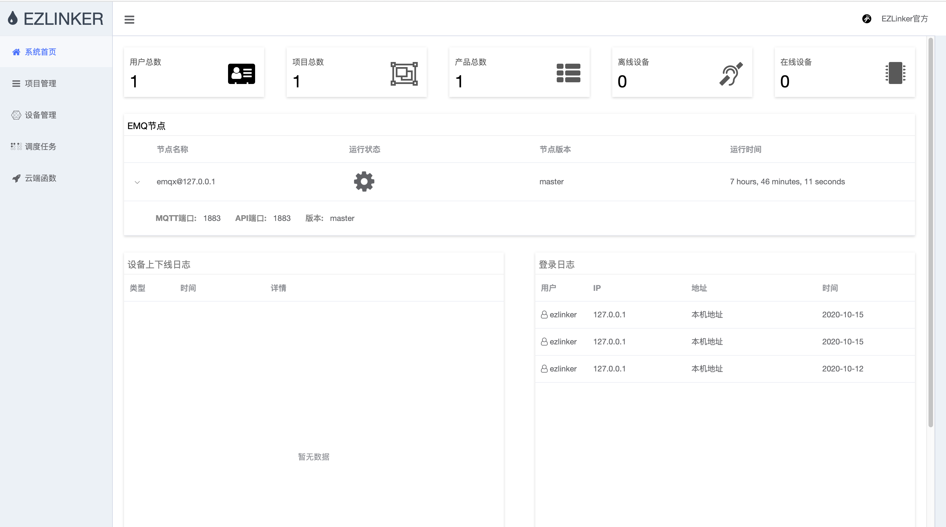Click 本机地址 in the 2020-10-12 login row

[x=707, y=369]
